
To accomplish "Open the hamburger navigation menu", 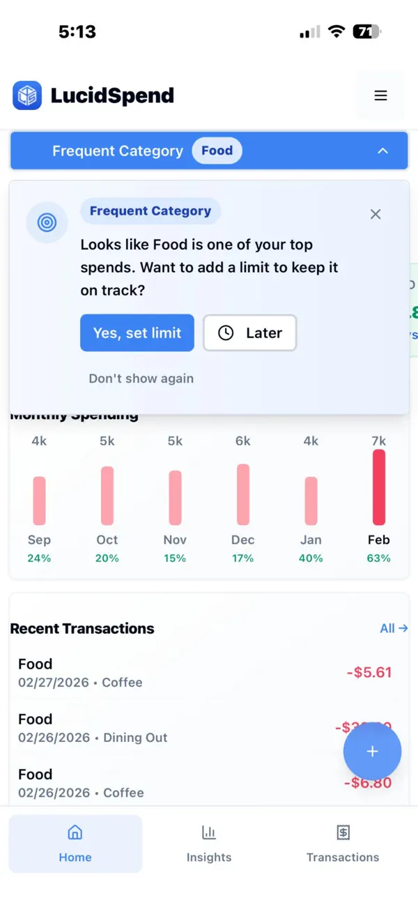I will (x=380, y=95).
